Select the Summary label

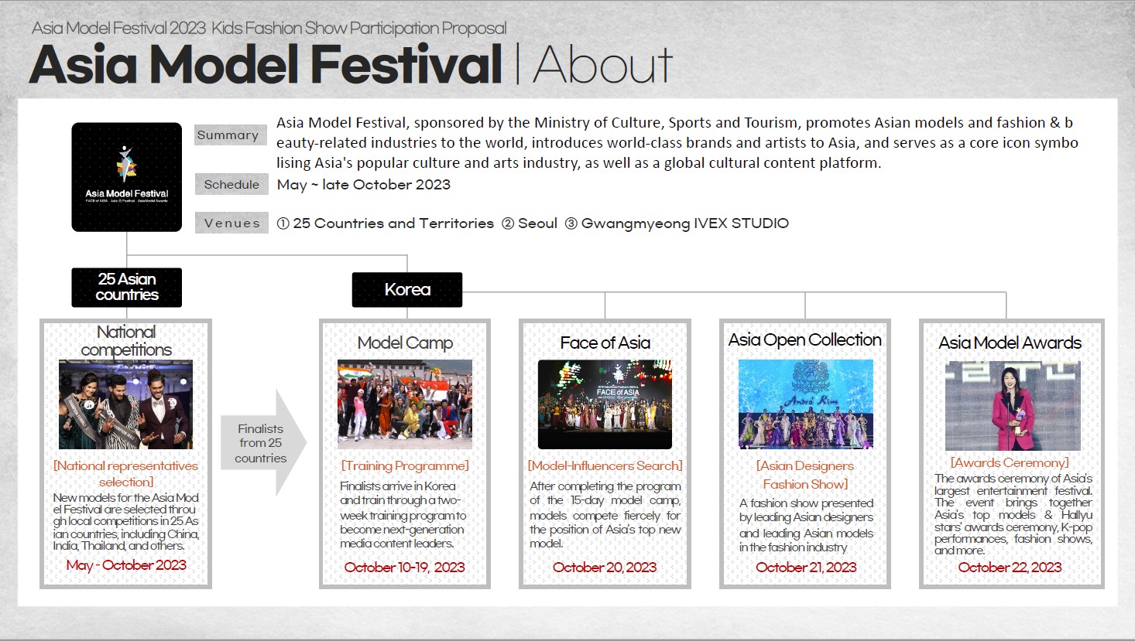click(x=228, y=135)
